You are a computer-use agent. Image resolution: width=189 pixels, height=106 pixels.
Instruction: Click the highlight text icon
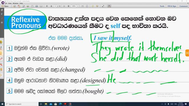[x=97, y=6]
